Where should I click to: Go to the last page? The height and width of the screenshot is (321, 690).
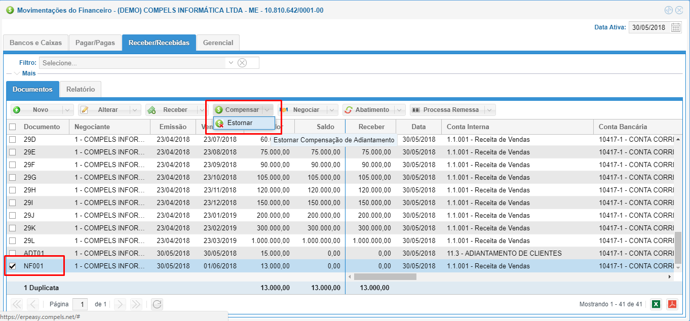click(136, 304)
